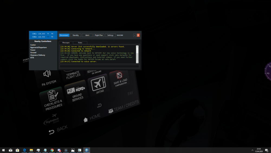The height and width of the screenshot is (153, 271).
Task: Select the Messages tab
Action: coord(66,43)
